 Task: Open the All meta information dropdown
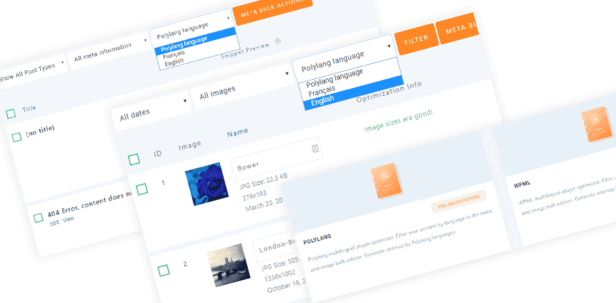pos(108,52)
